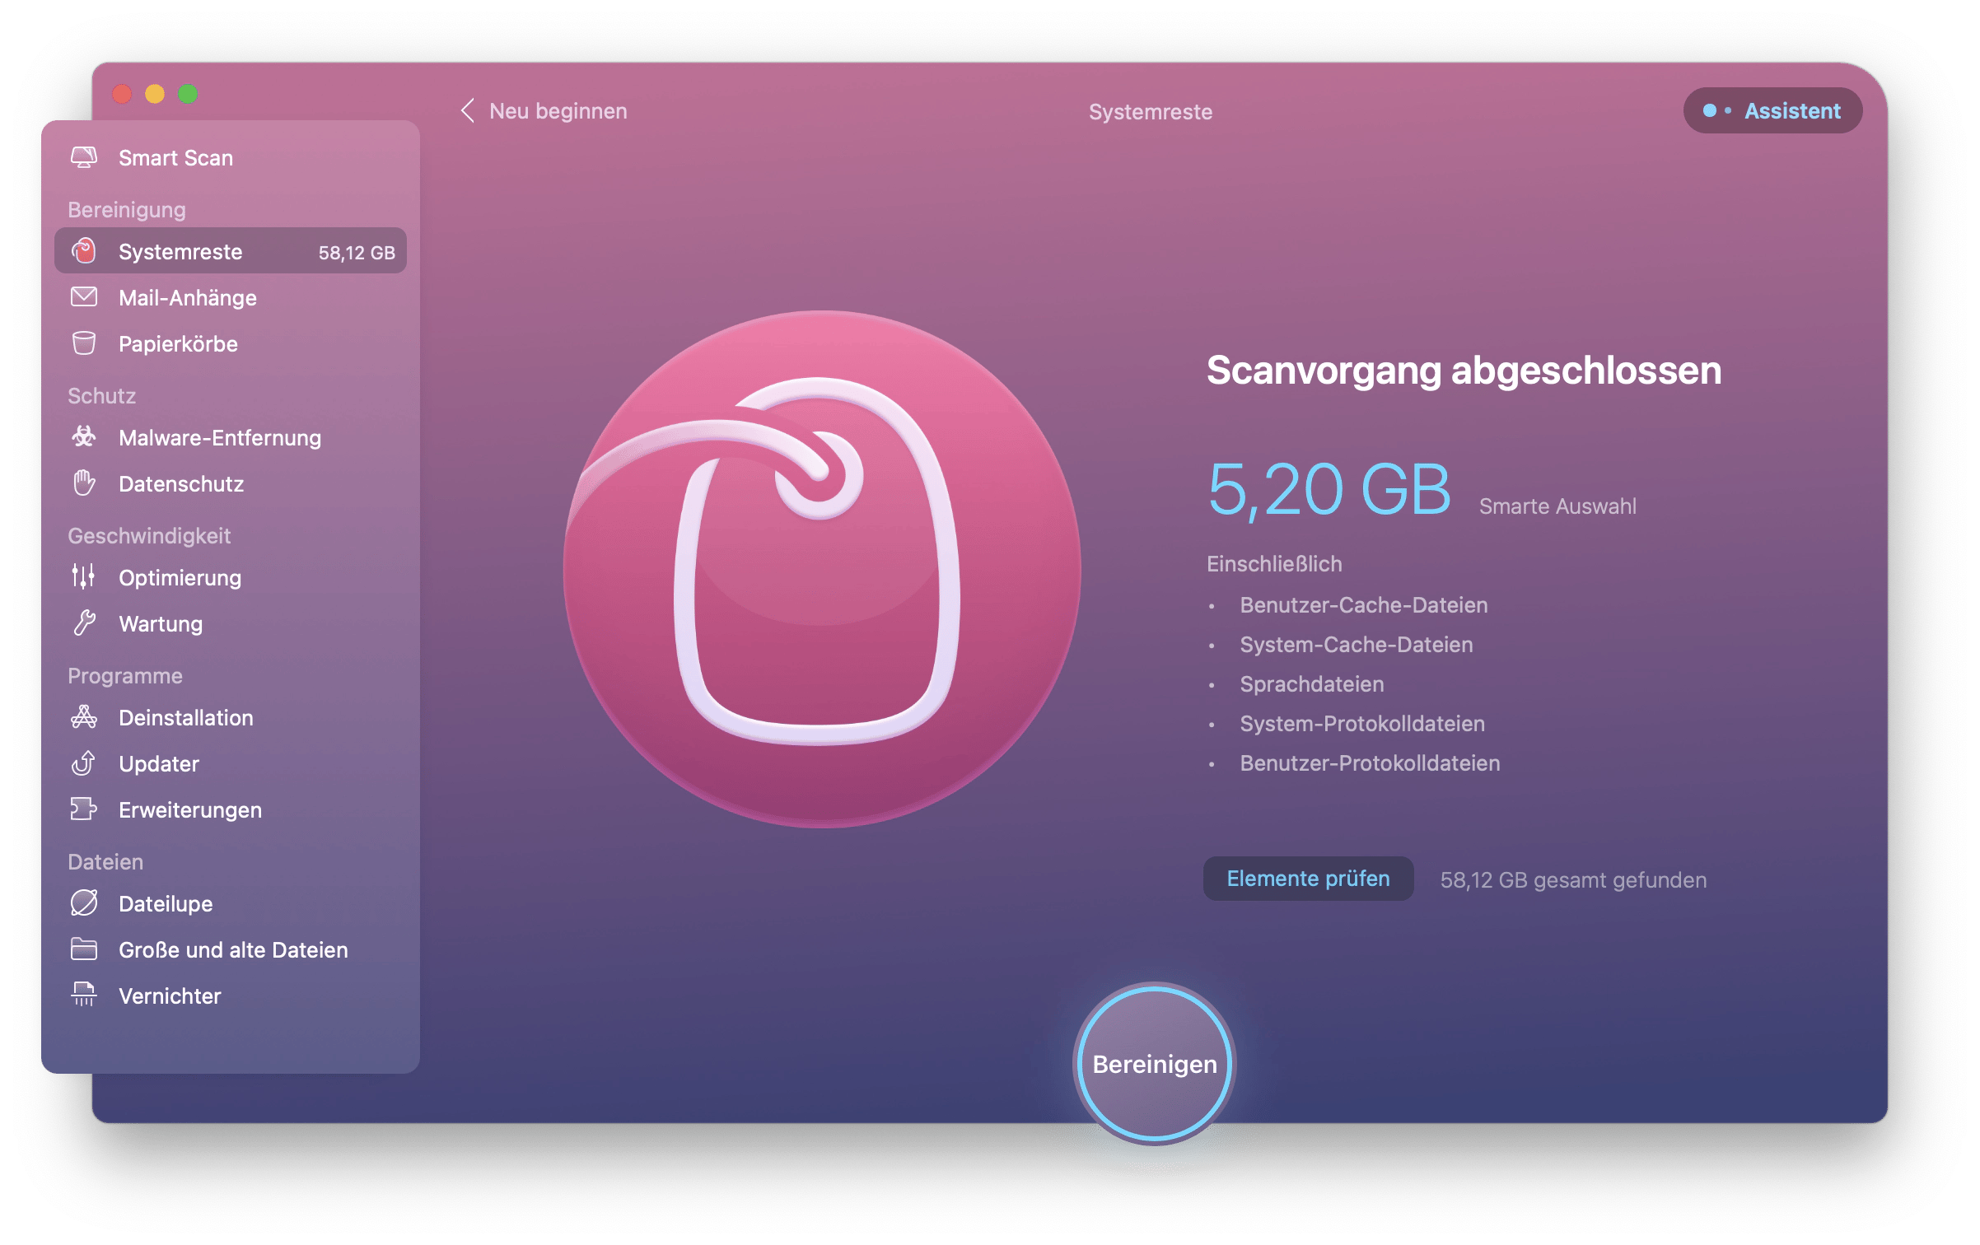Select Mail-Anhänge in the sidebar
The height and width of the screenshot is (1245, 1980).
click(x=231, y=297)
